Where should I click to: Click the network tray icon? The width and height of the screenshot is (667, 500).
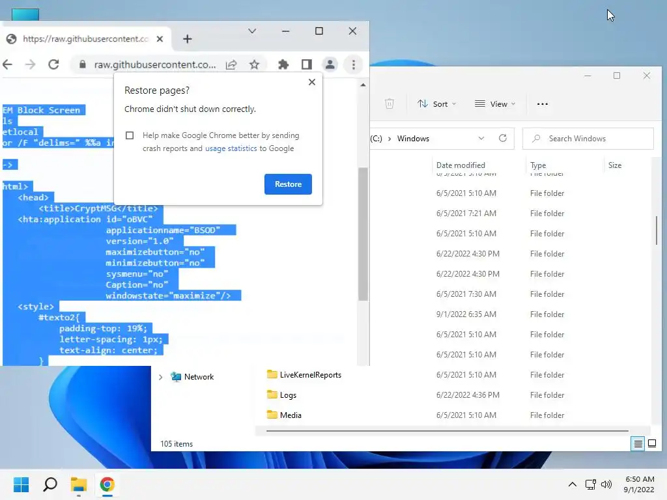click(x=590, y=484)
